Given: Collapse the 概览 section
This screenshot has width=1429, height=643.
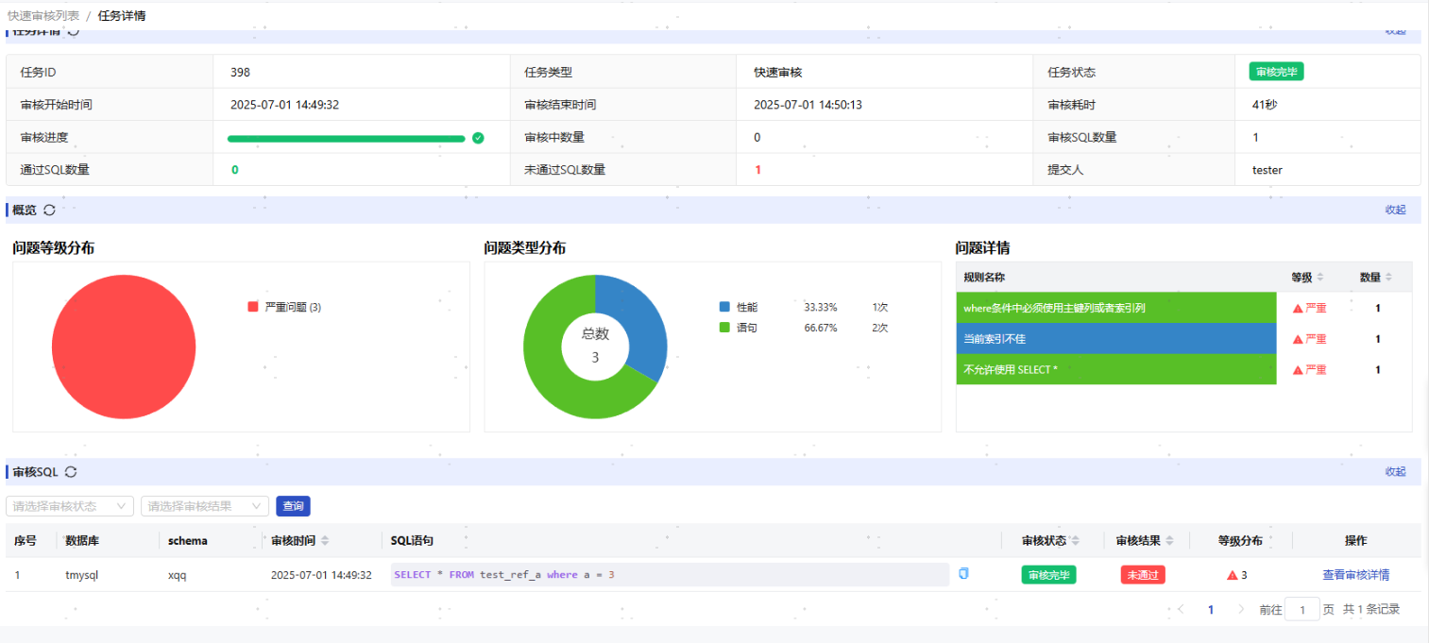Looking at the screenshot, I should pyautogui.click(x=1395, y=210).
